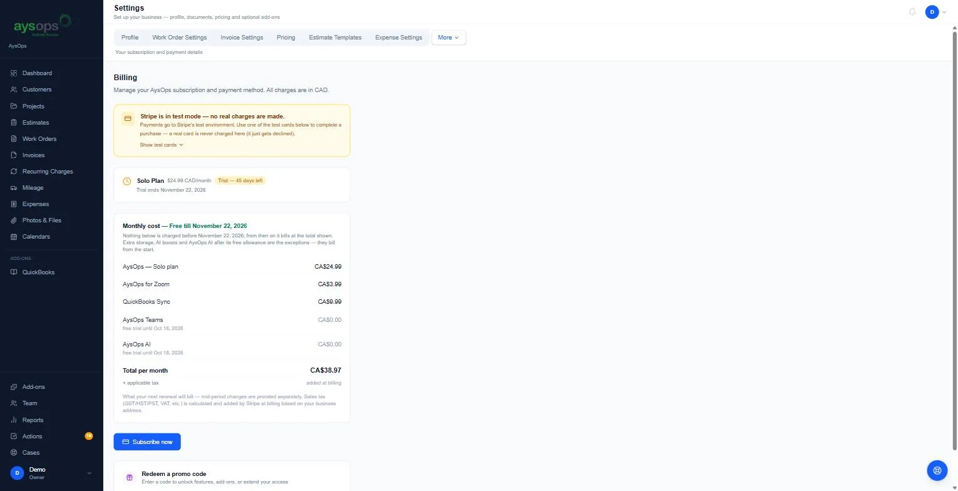Open the Cases sidebar icon
Viewport: 958px width, 491px height.
(14, 453)
